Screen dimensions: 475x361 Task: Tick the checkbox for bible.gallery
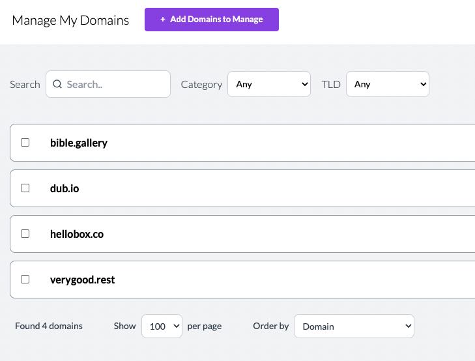point(25,142)
